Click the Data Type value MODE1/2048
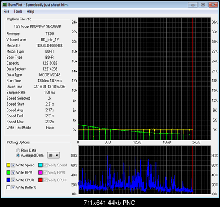 (x=50, y=75)
